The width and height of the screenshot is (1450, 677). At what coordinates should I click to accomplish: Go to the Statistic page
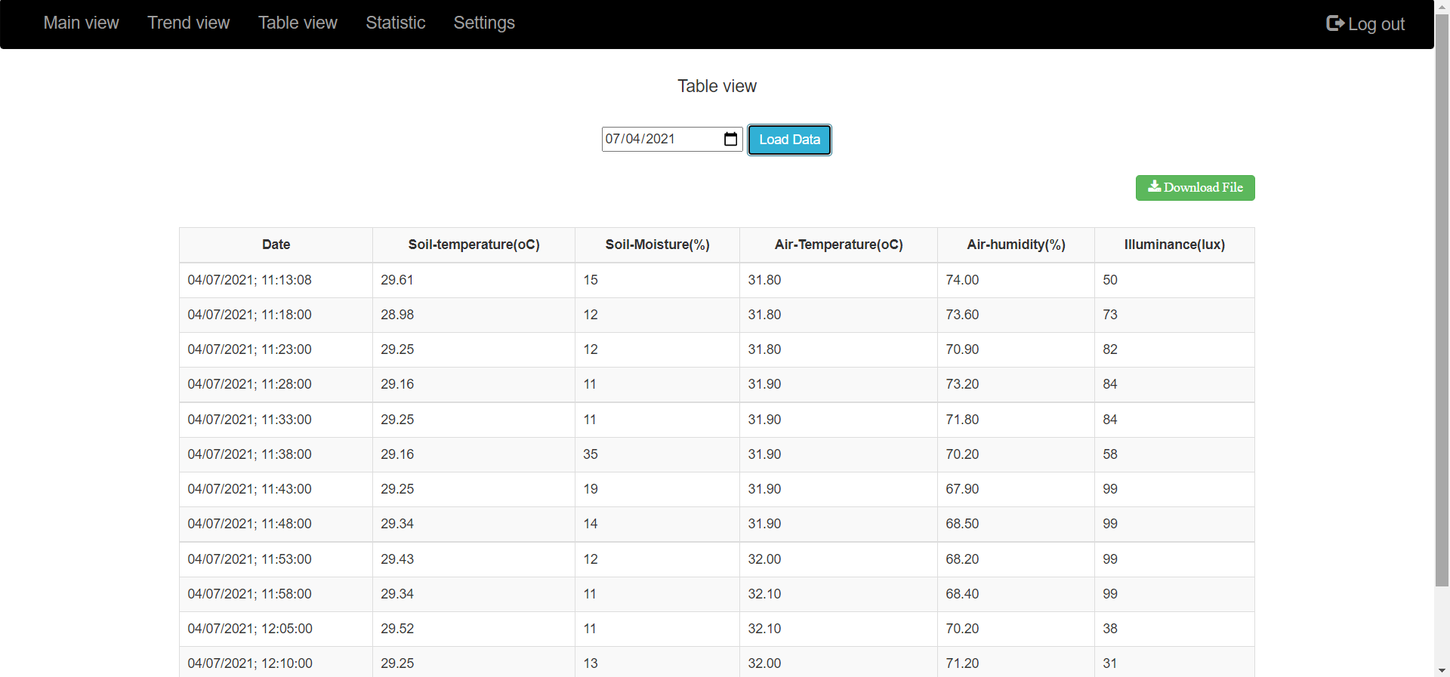[x=395, y=23]
